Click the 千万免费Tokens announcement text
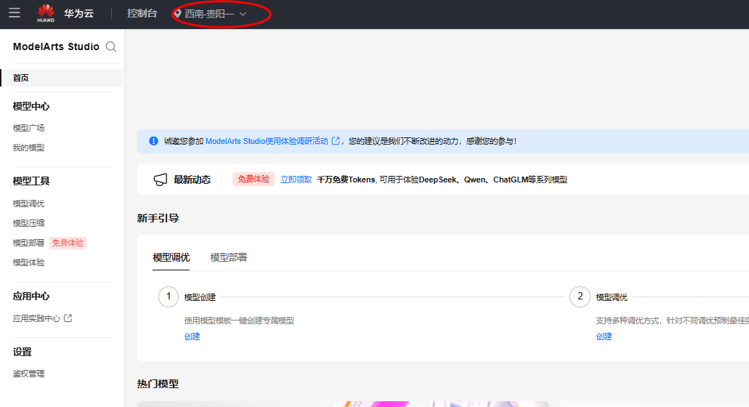The height and width of the screenshot is (407, 749). point(442,180)
